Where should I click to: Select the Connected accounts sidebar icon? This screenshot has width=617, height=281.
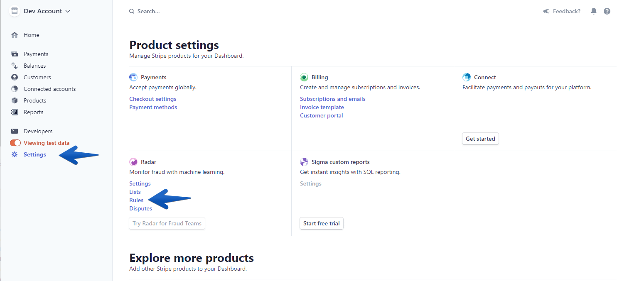pos(15,89)
